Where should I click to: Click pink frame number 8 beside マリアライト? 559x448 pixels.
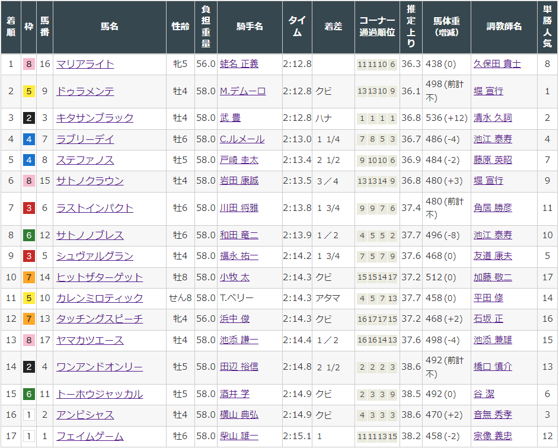pos(29,64)
